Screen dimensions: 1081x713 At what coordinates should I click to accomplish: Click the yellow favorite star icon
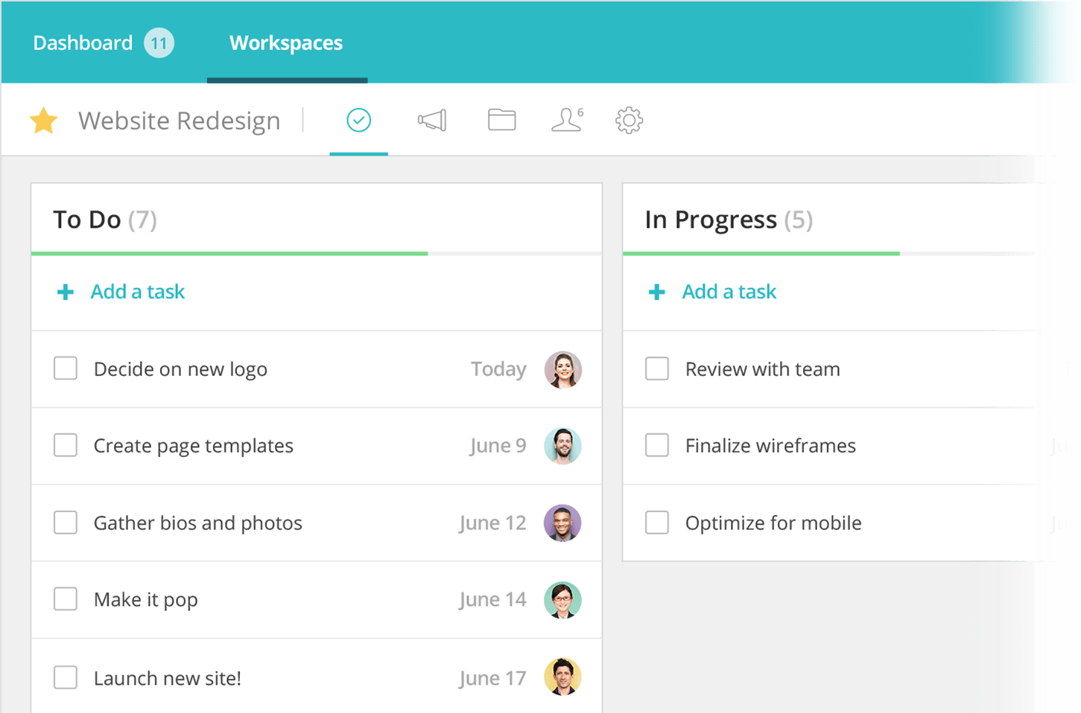pos(44,121)
